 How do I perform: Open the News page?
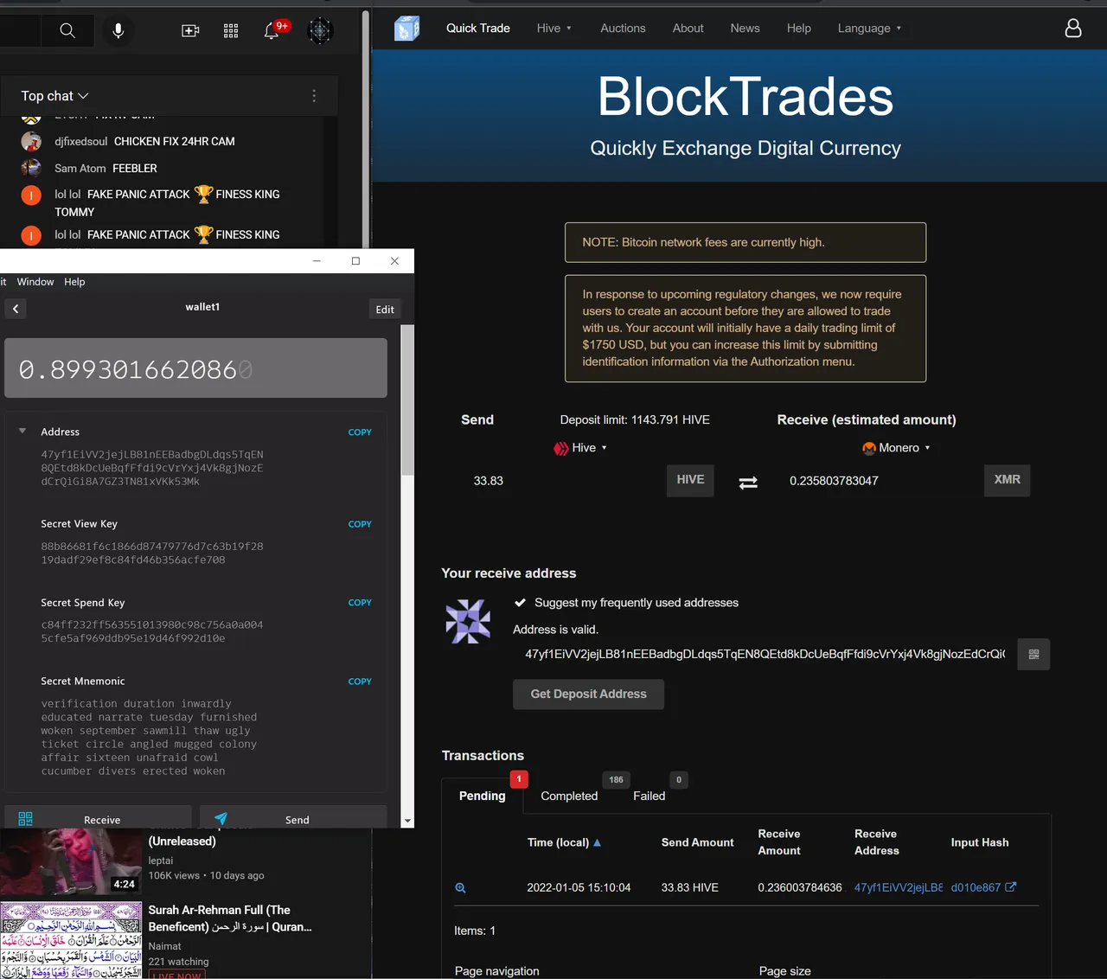pyautogui.click(x=745, y=29)
